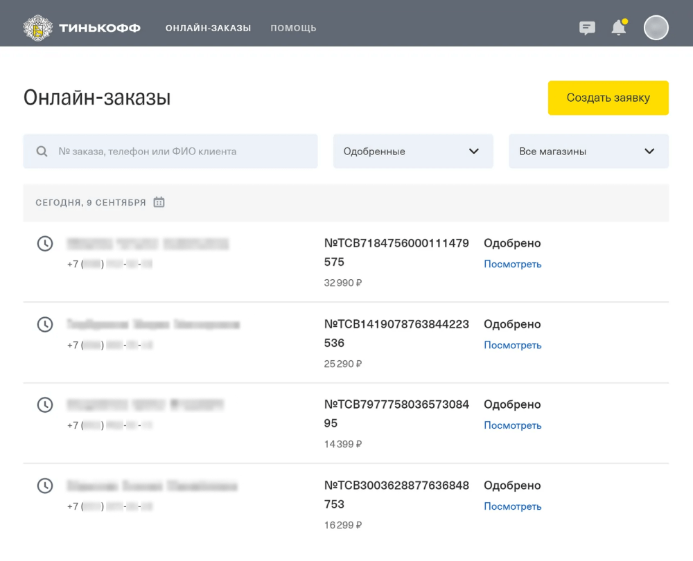
Task: Click the clock icon on the last order
Action: 45,486
